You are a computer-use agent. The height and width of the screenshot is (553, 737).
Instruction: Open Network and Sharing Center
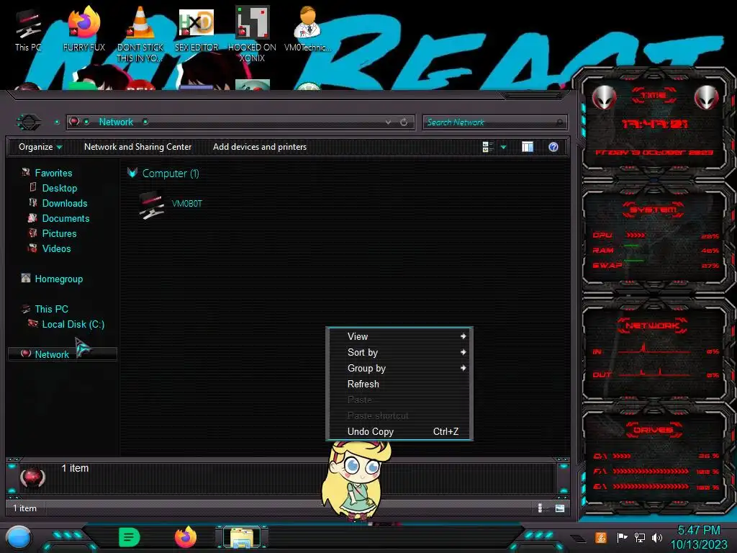pos(137,147)
